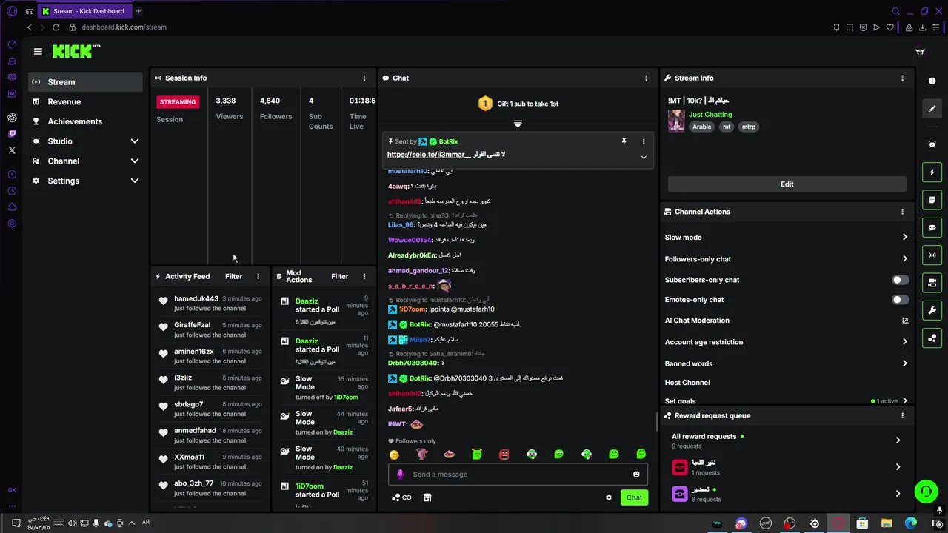Reload the dashboard page
The height and width of the screenshot is (533, 948).
(56, 27)
